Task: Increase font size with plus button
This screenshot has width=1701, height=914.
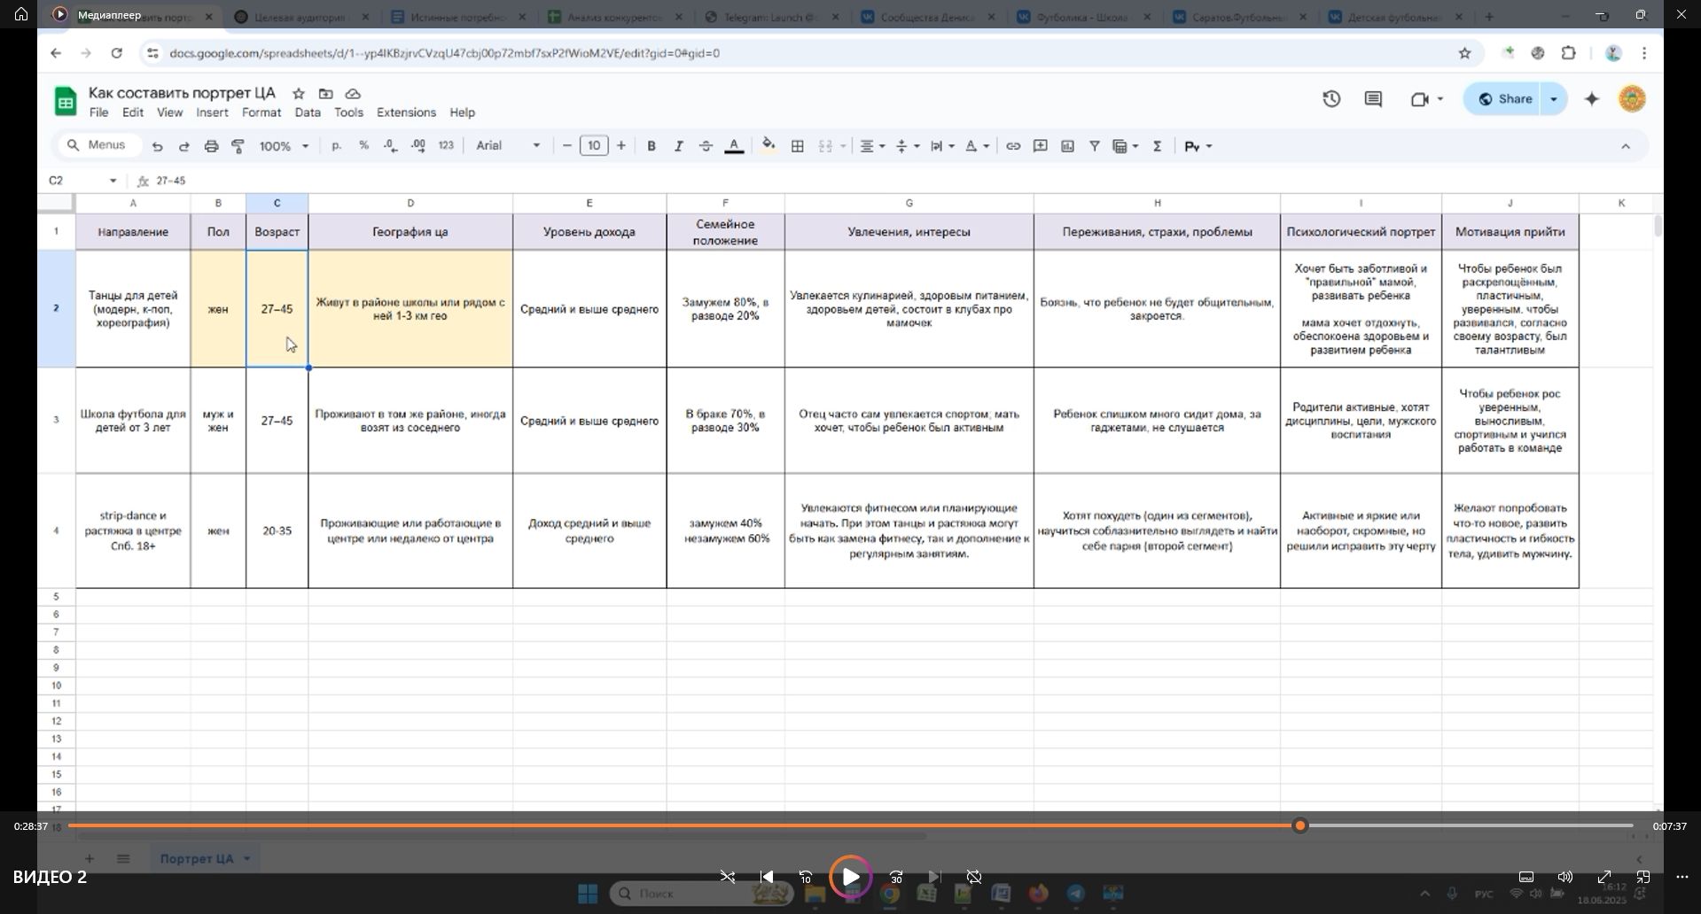Action: [x=621, y=146]
